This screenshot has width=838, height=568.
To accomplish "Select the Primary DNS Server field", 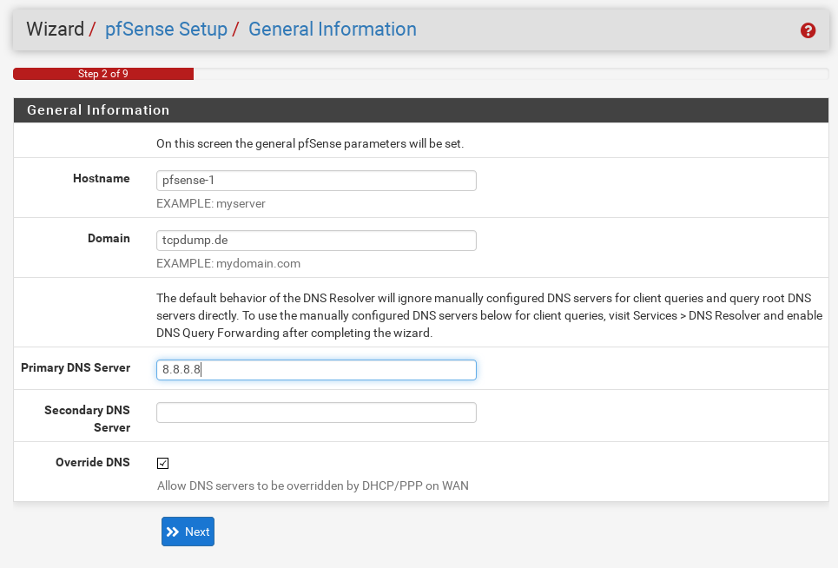I will tap(316, 369).
